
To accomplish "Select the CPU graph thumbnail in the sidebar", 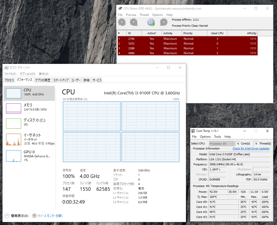I will 14,93.
